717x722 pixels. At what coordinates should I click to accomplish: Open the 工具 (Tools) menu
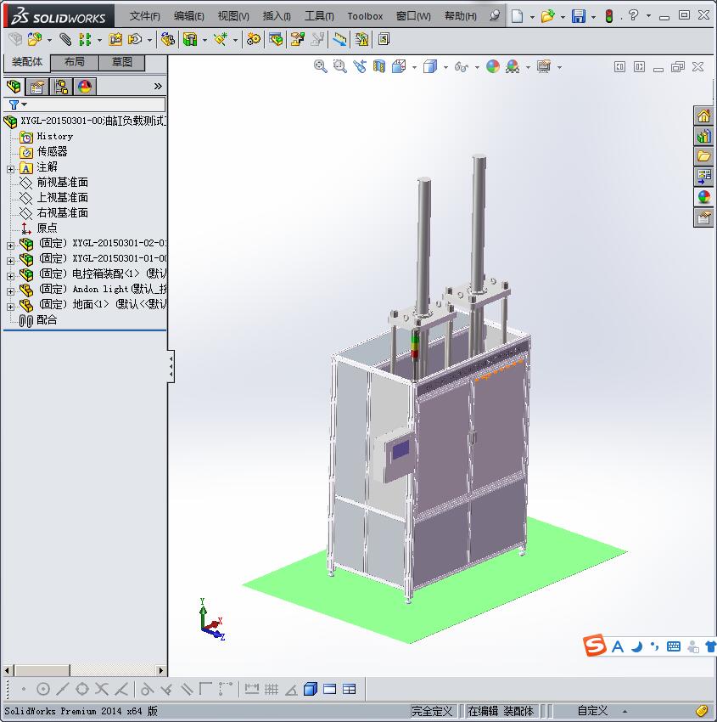(318, 16)
